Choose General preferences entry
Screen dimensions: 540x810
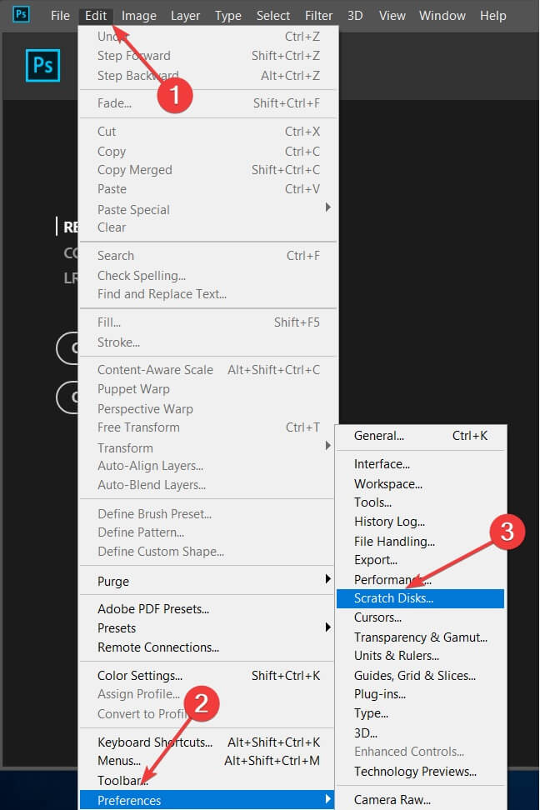378,436
